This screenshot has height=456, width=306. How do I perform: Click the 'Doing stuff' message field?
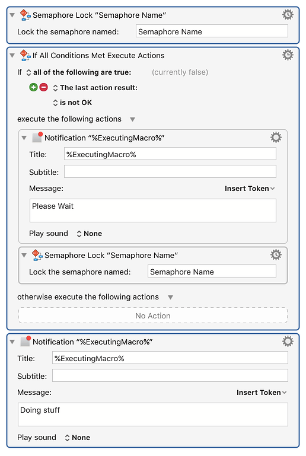[153, 414]
